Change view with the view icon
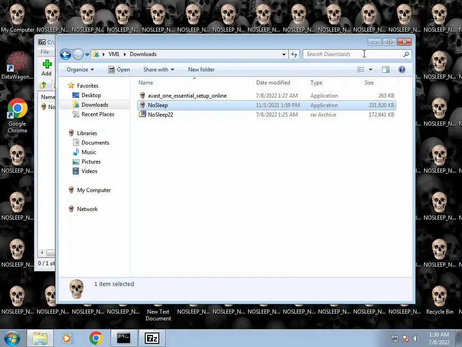The image size is (462, 347). pos(360,70)
